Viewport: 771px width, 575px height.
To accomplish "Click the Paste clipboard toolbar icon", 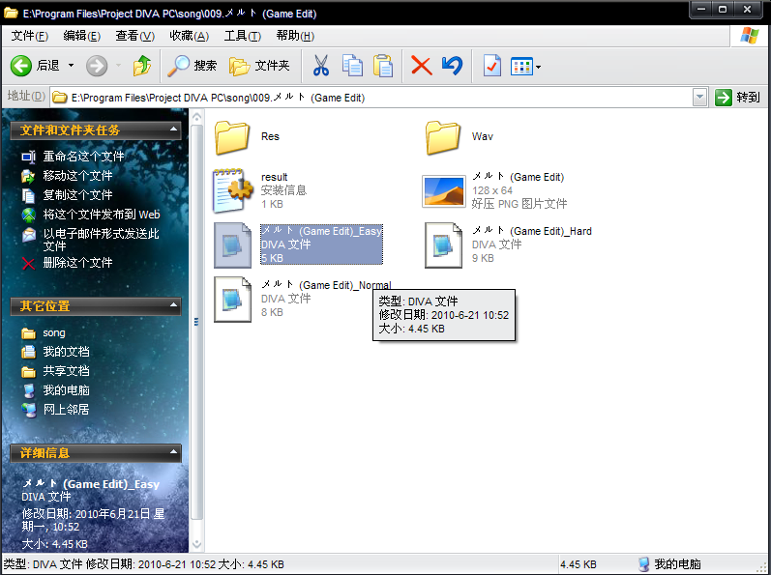I will pyautogui.click(x=383, y=66).
